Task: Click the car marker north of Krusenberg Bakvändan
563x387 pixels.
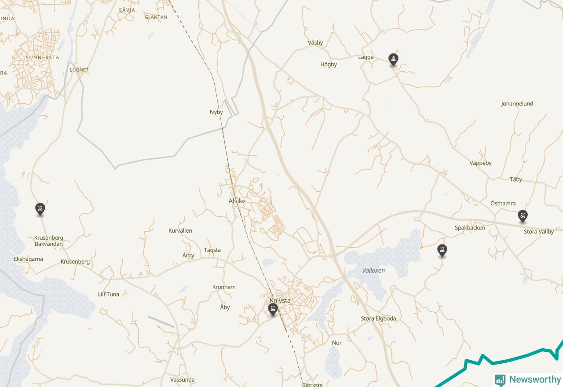Action: (40, 209)
